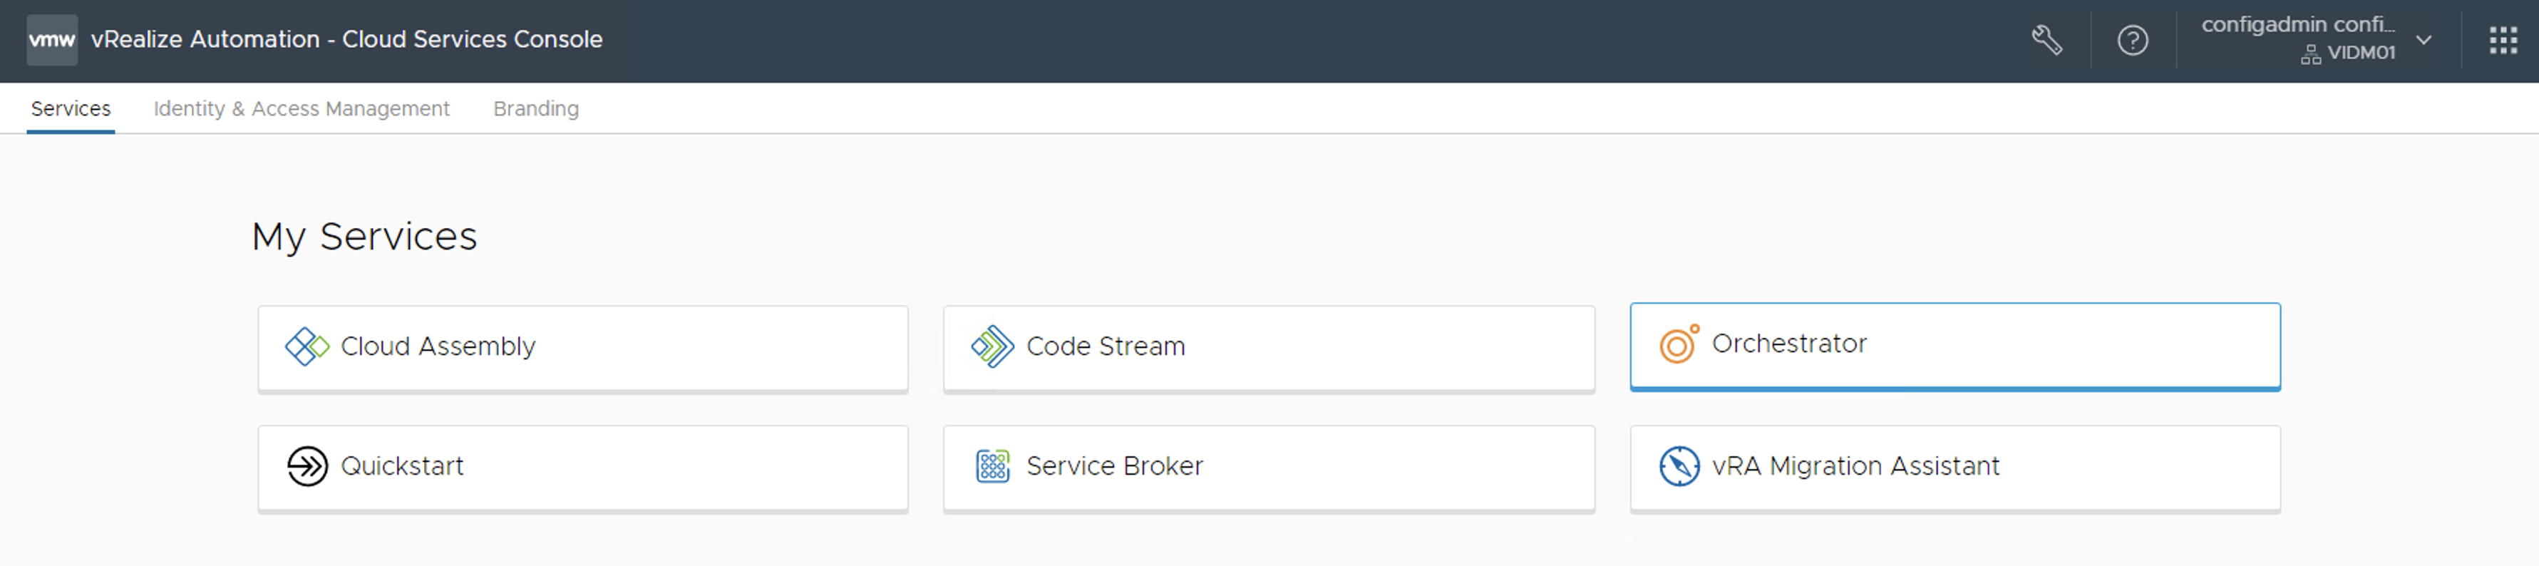Open the Cloud Assembly service text link
The height and width of the screenshot is (566, 2539).
pos(438,346)
